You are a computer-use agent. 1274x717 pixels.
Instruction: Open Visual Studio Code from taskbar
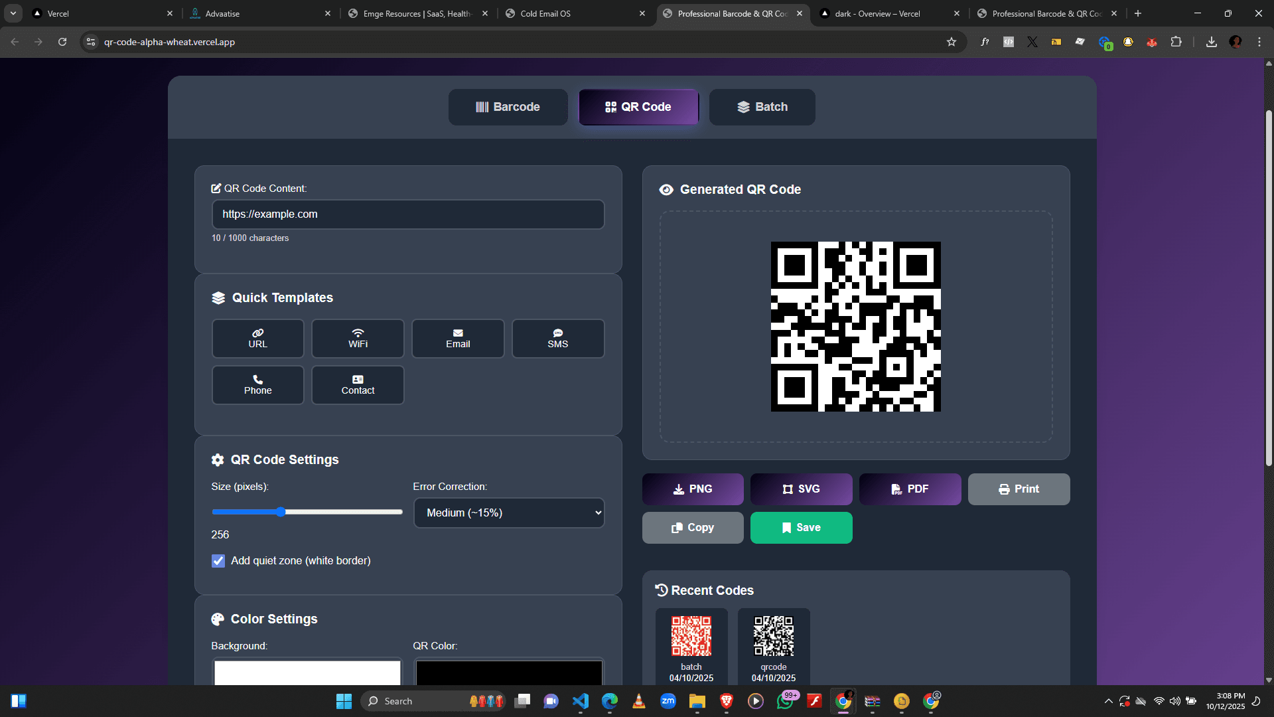click(581, 701)
